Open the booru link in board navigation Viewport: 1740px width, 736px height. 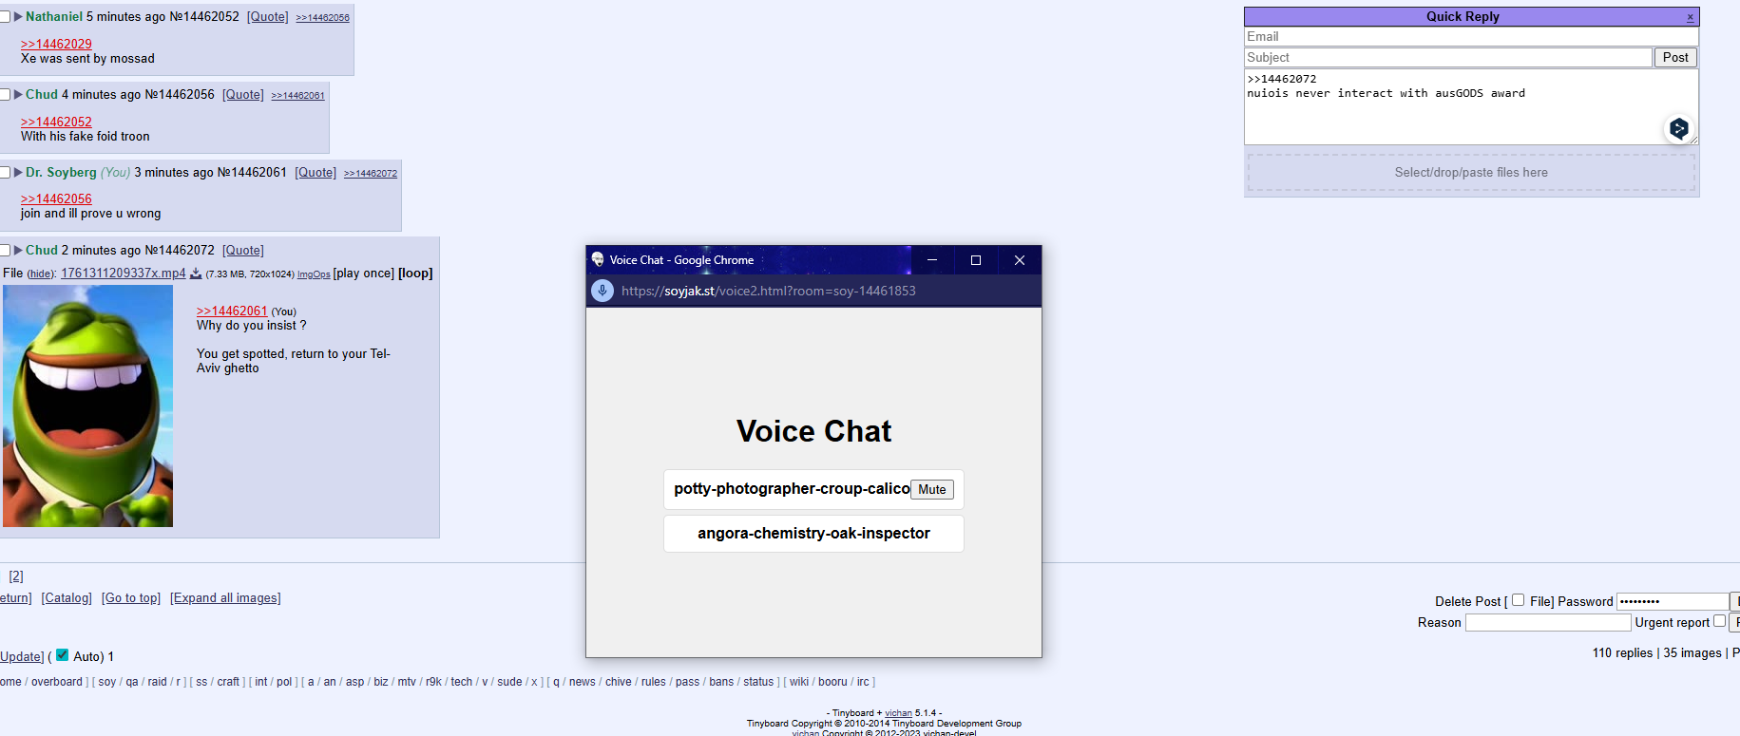[832, 682]
